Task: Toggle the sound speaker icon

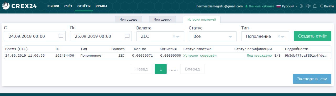Action: 308,6
